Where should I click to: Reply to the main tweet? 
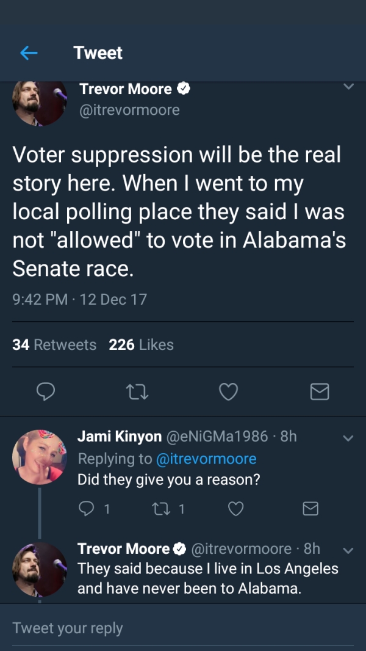click(46, 391)
